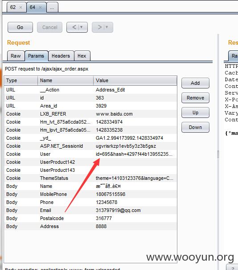The width and height of the screenshot is (238, 270).
Task: Open a new tab with the ... tab
Action: (x=52, y=8)
